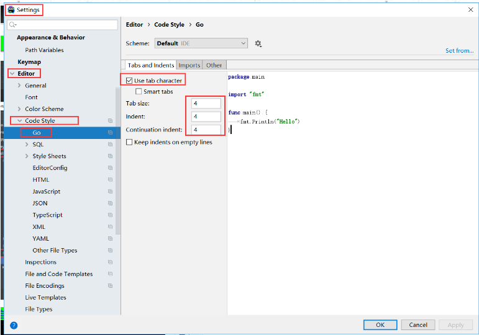This screenshot has width=479, height=335.
Task: Click project-level icon beside File Encodings
Action: pos(111,286)
